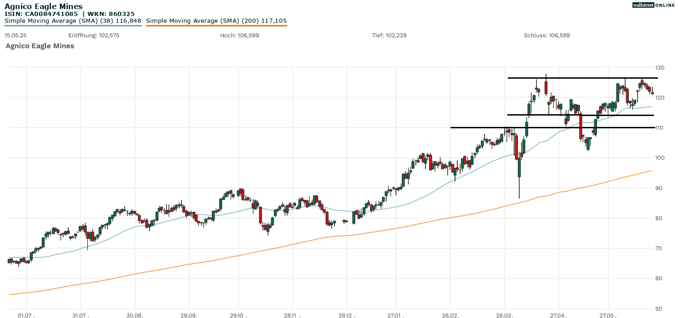
Task: Click the wallstreet ONLINE logo
Action: (653, 5)
